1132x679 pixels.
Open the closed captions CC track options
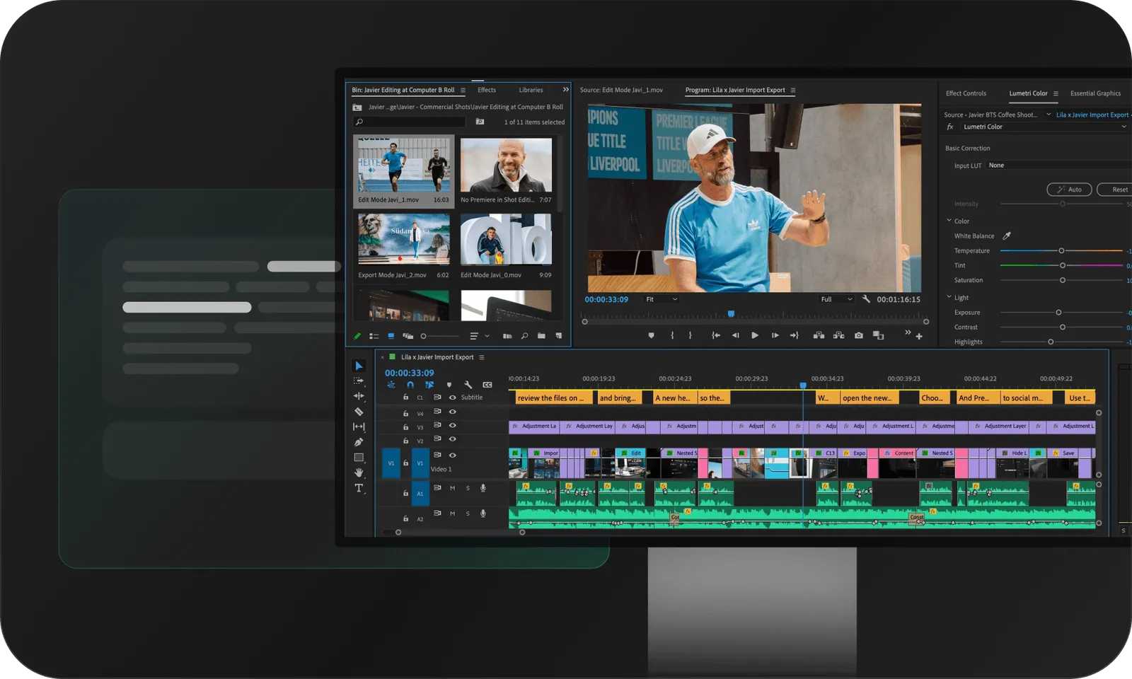pyautogui.click(x=487, y=385)
